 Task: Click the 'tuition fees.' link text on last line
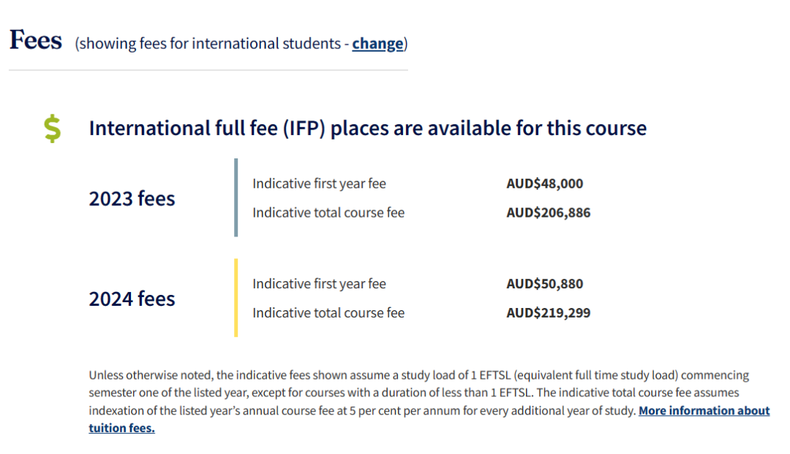pyautogui.click(x=122, y=428)
